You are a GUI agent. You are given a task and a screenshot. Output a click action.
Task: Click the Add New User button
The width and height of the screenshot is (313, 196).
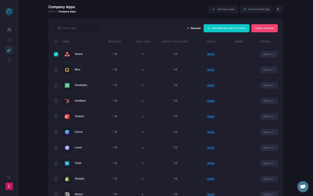point(223,9)
